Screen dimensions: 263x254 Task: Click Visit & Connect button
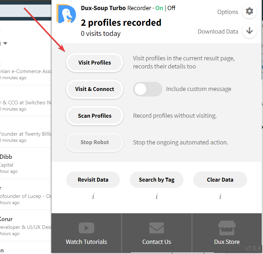pos(95,89)
